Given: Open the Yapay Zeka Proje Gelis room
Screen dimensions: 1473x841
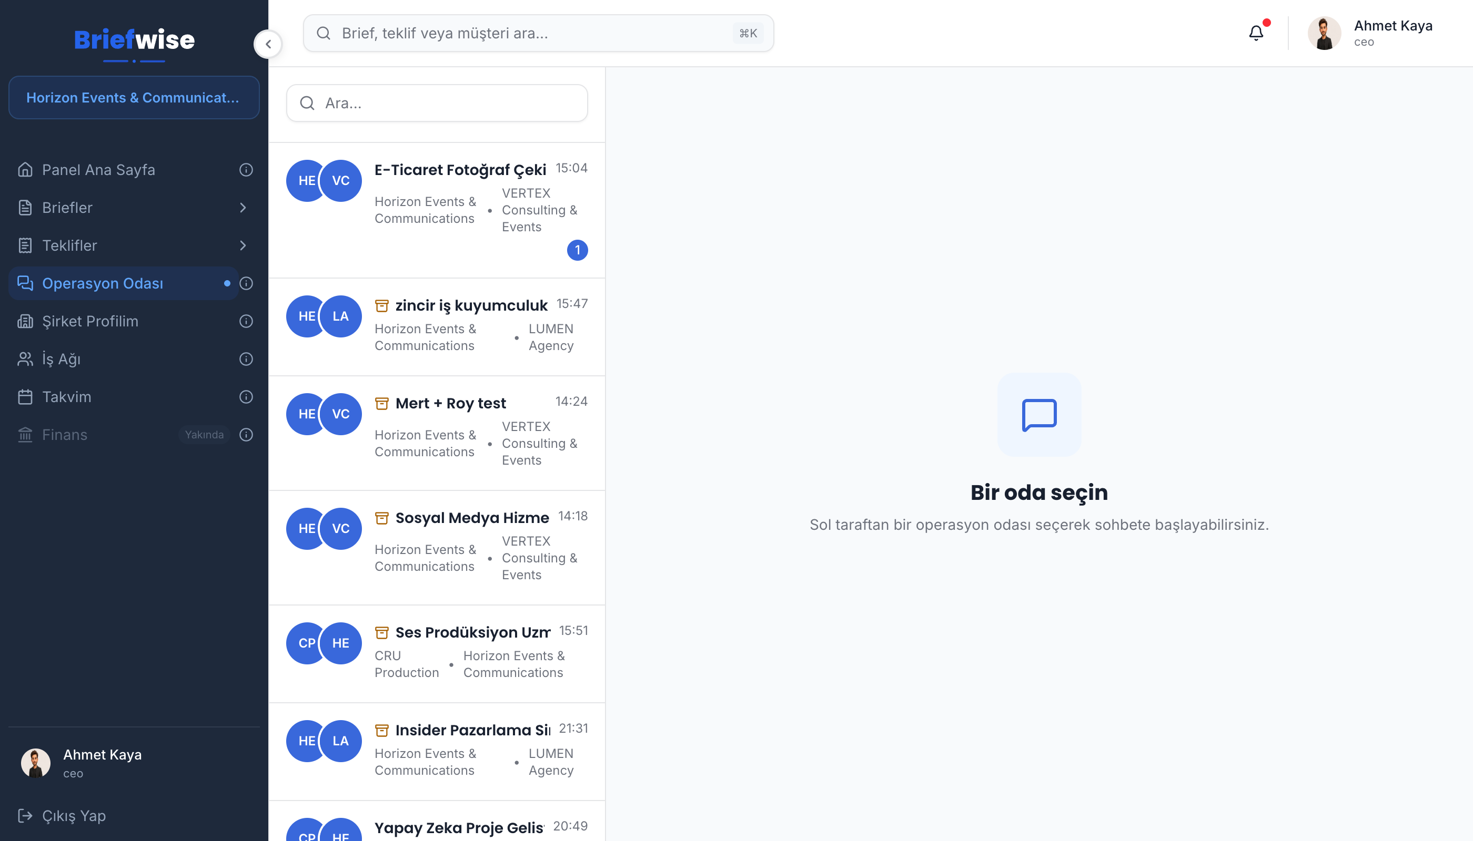Looking at the screenshot, I should click(x=437, y=821).
